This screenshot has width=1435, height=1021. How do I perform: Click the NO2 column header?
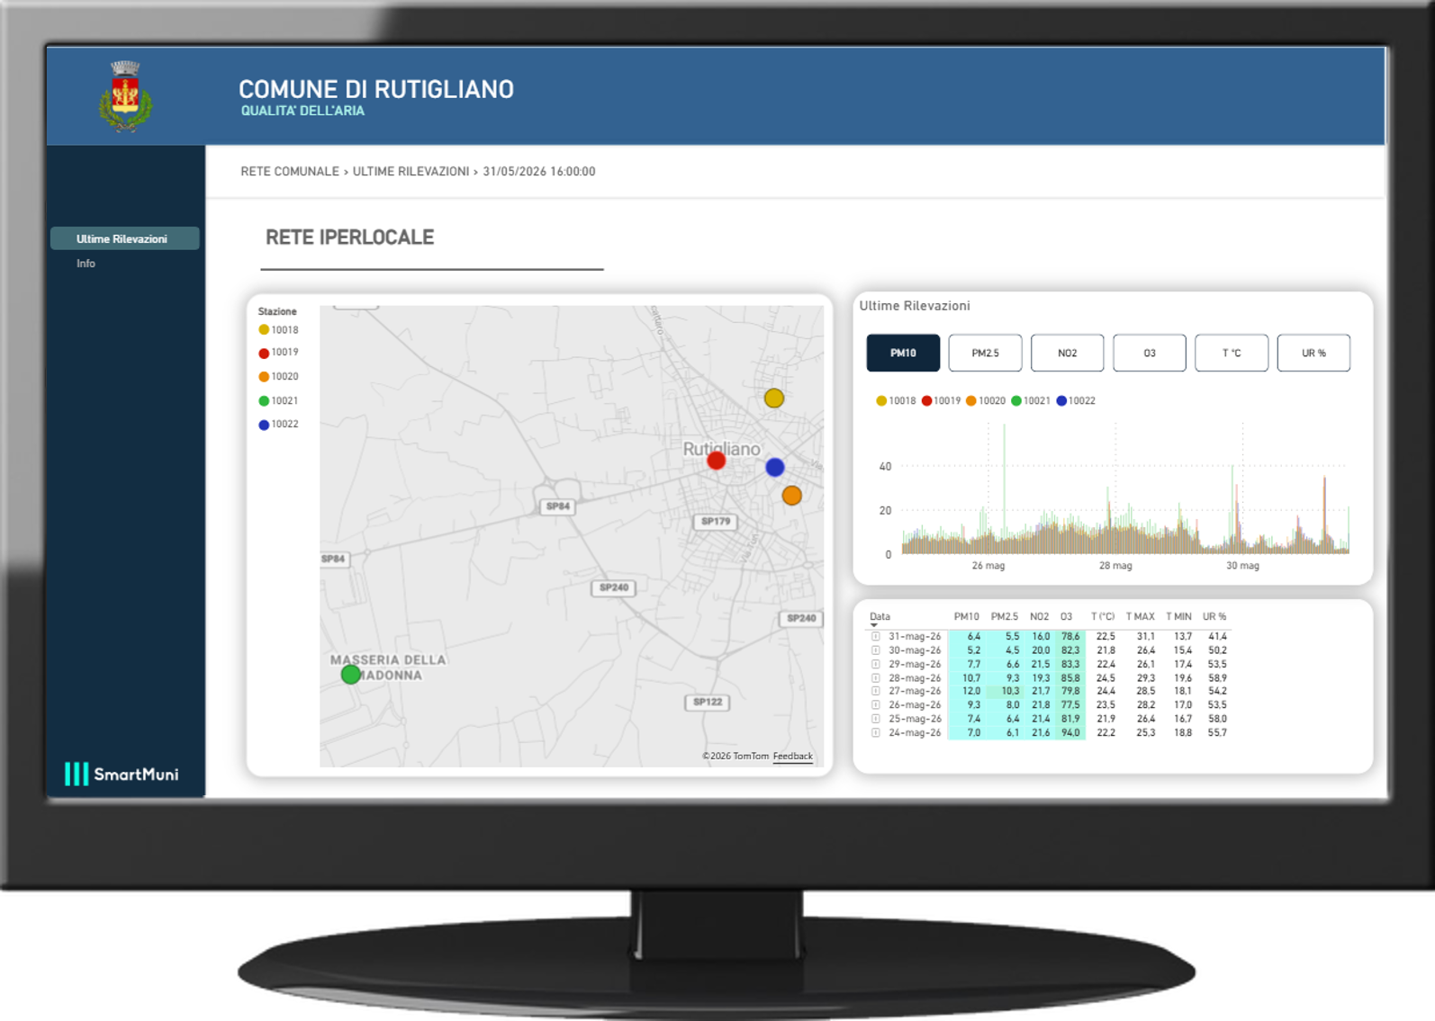point(1039,617)
